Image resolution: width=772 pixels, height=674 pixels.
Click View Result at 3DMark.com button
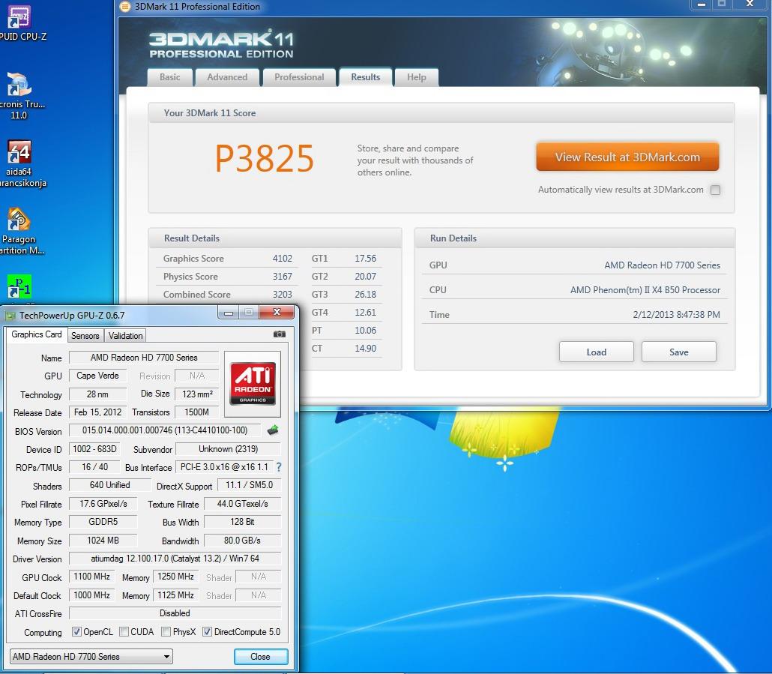tap(627, 157)
